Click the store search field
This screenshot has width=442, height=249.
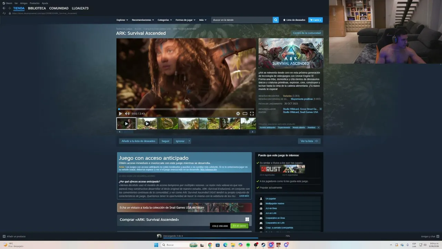pos(242,20)
